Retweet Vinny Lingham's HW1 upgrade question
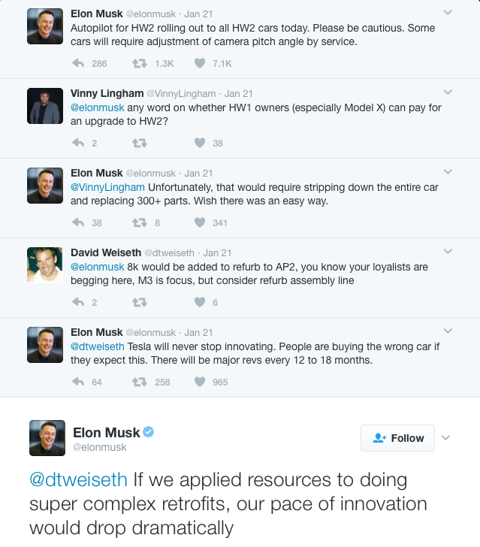Image resolution: width=480 pixels, height=547 pixels. point(139,143)
